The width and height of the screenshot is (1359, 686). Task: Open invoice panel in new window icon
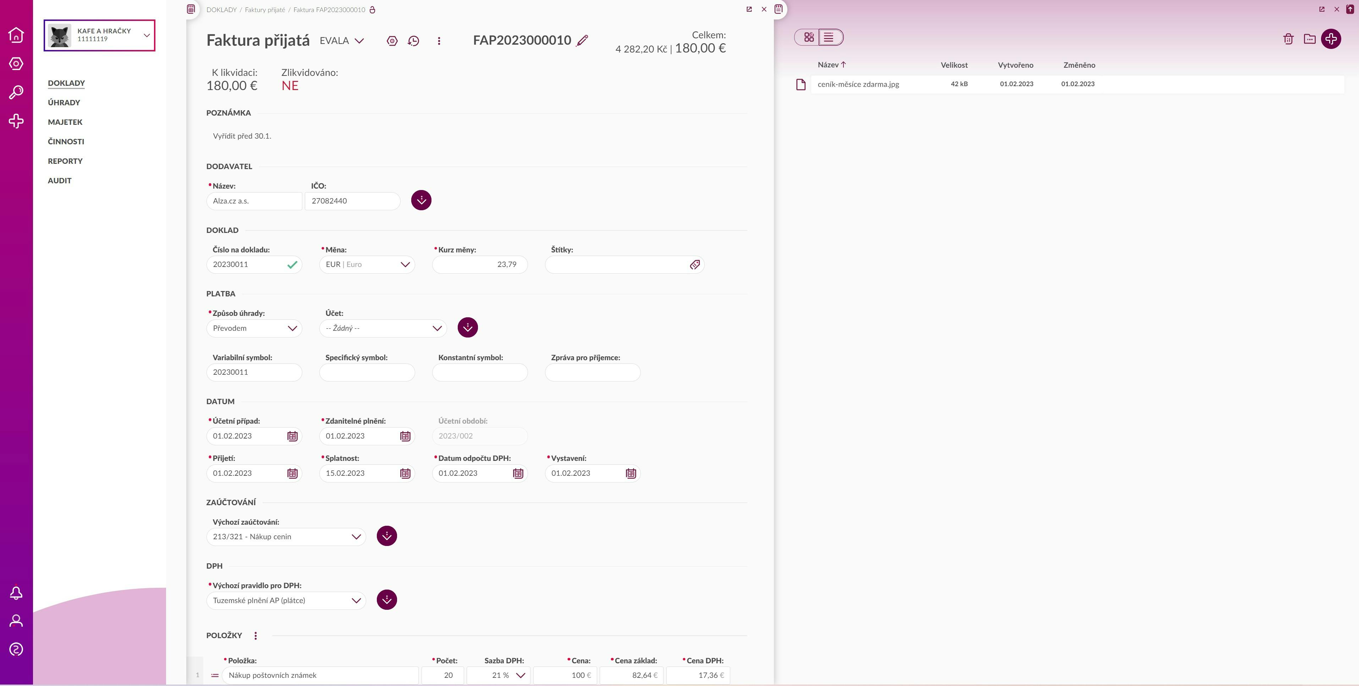point(749,10)
